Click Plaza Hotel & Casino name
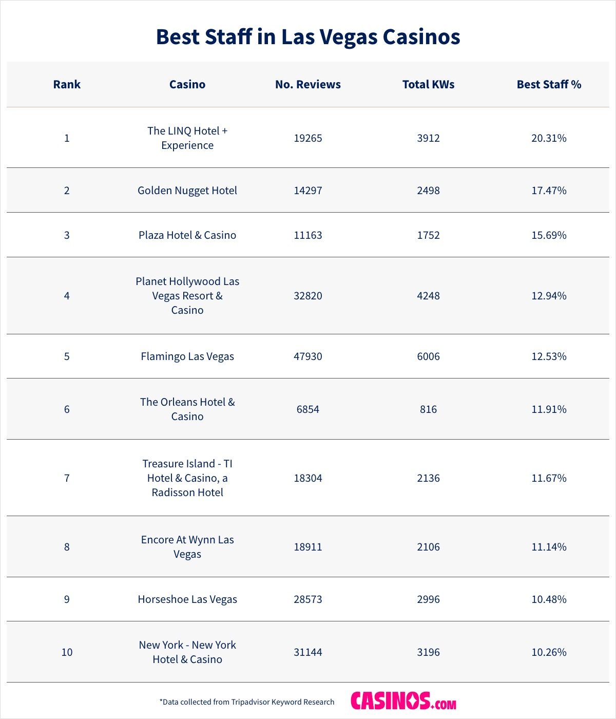The width and height of the screenshot is (616, 719). (x=187, y=235)
